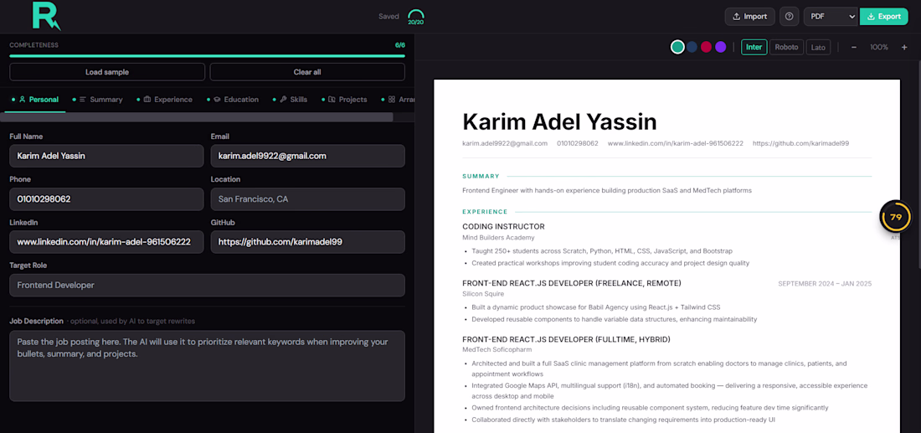921x433 pixels.
Task: Click the Email input field
Action: (308, 156)
